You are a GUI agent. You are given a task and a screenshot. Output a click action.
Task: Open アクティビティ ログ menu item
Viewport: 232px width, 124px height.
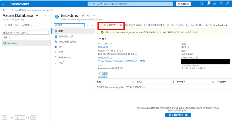(65, 37)
